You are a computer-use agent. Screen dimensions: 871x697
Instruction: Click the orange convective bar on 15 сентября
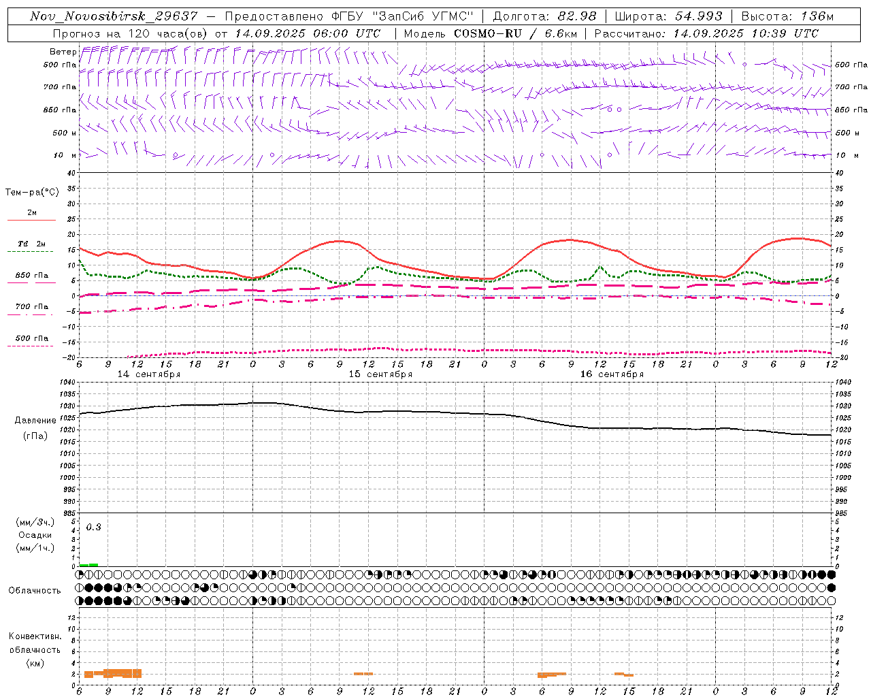363,674
